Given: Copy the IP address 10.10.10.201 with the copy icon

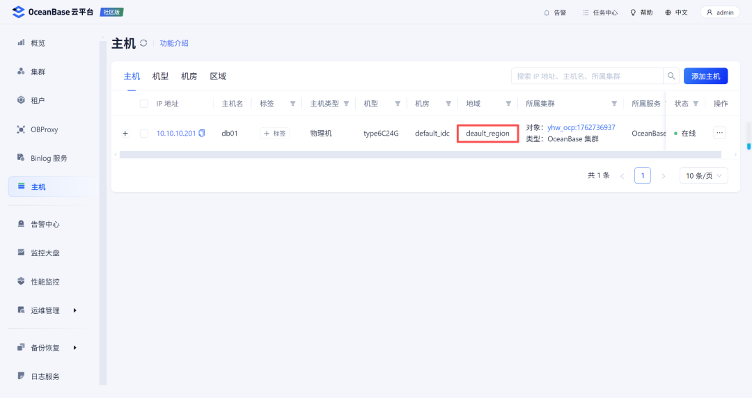Looking at the screenshot, I should coord(202,134).
